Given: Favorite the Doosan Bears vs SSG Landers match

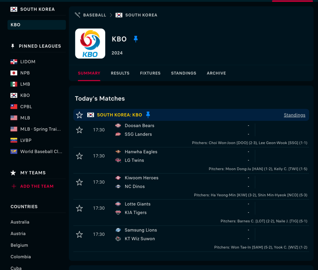Looking at the screenshot, I should 79,130.
